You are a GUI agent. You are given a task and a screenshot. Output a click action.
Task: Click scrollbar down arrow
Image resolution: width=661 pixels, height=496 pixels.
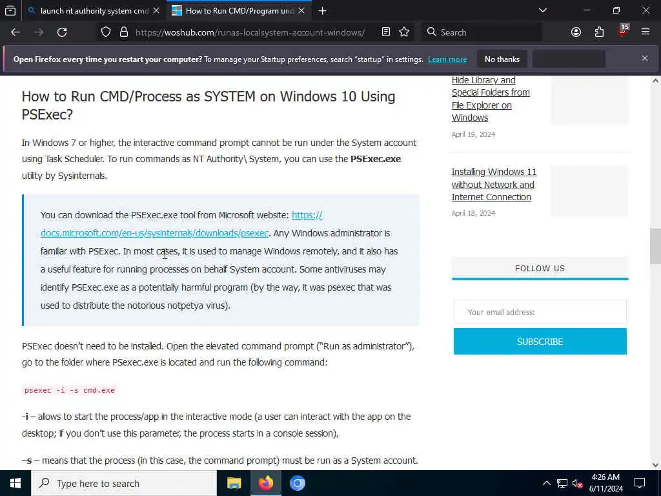click(655, 465)
